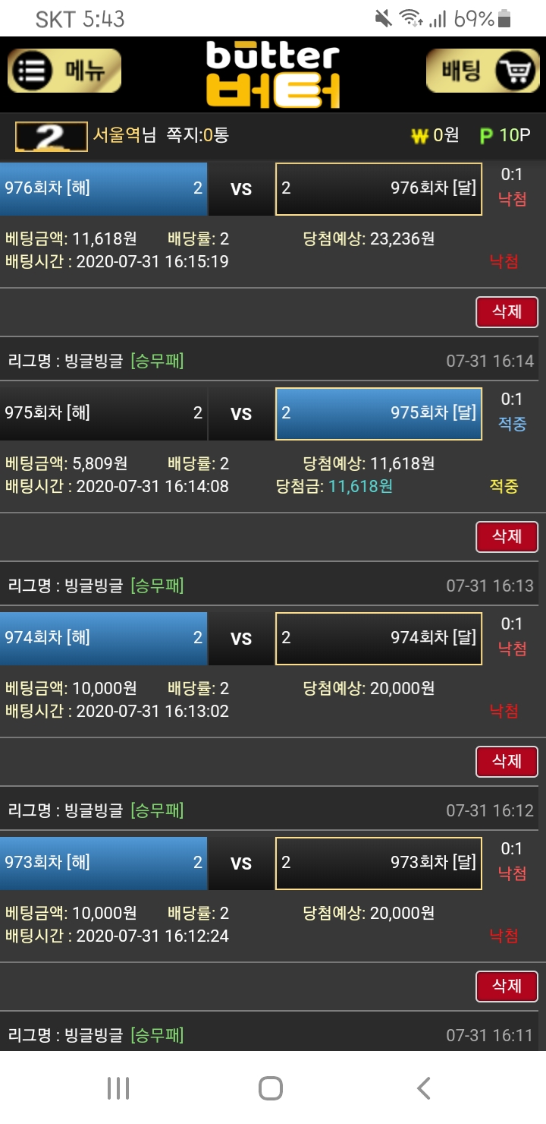Tap the won currency balance icon

coord(419,137)
